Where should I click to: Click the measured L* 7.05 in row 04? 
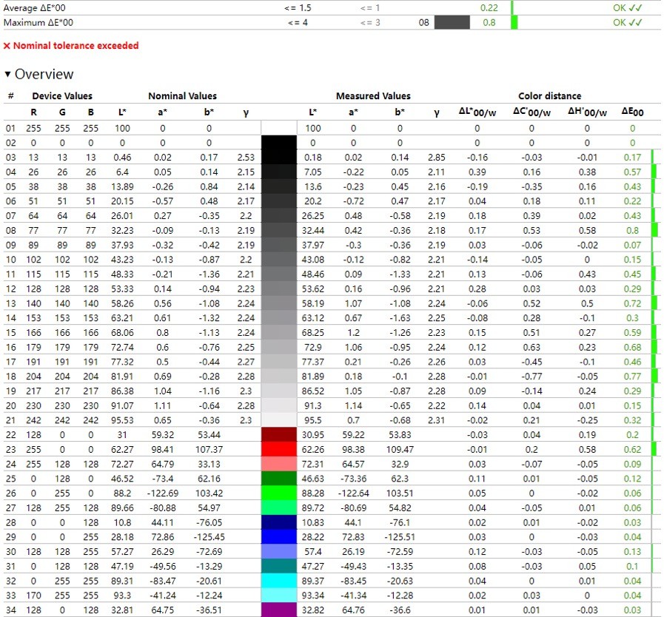click(313, 172)
